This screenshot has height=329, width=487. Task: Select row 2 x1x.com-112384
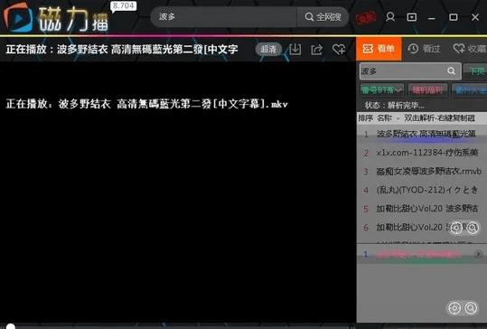pyautogui.click(x=422, y=153)
